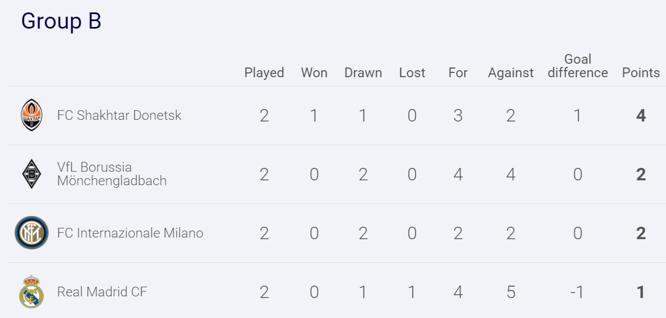Click the FC Shakhtar Donetsk club crest
This screenshot has width=666, height=318.
31,115
